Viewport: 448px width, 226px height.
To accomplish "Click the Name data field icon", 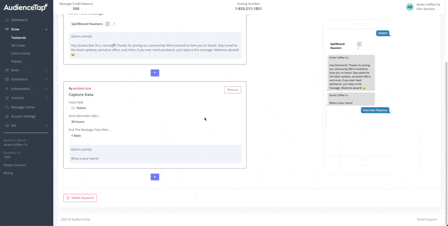I will 73,108.
